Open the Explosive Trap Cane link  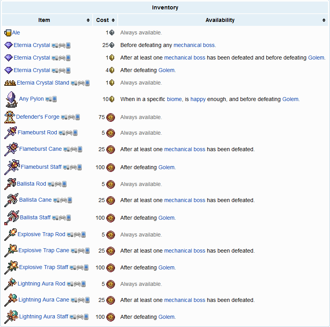click(x=44, y=251)
